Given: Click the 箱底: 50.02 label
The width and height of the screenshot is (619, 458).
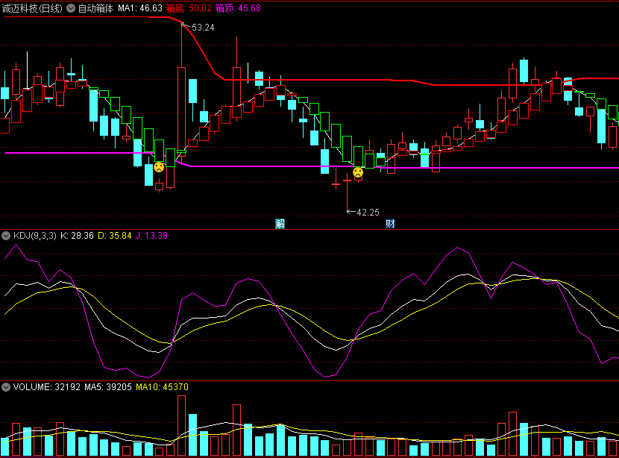Looking at the screenshot, I should pos(189,8).
